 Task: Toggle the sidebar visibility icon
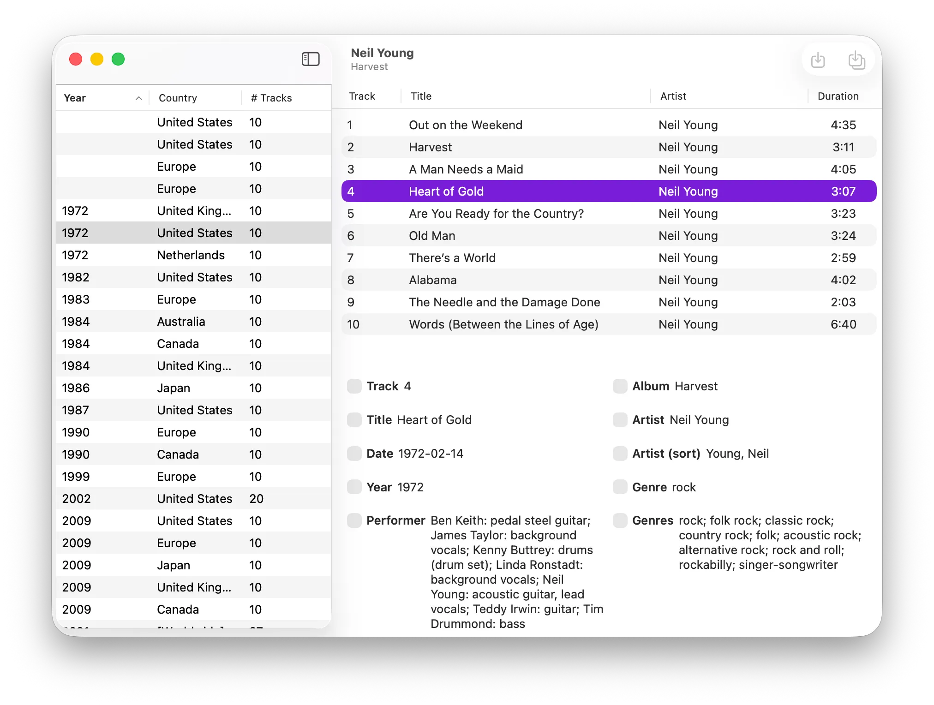(311, 59)
